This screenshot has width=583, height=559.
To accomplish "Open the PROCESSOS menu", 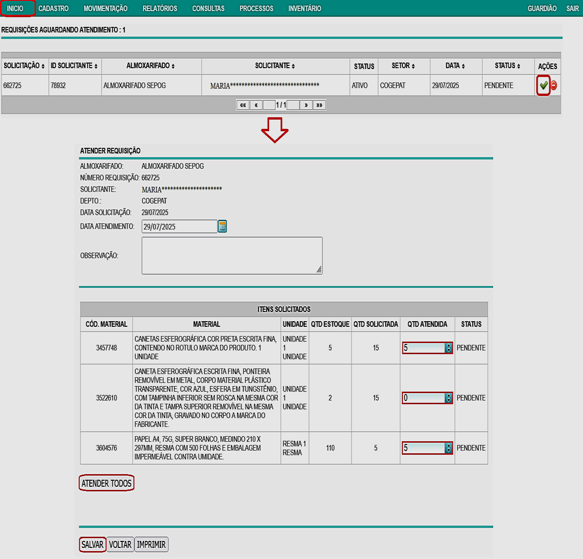I will [257, 8].
